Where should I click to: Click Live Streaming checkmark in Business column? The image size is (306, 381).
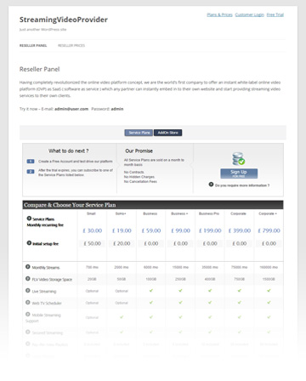pyautogui.click(x=151, y=291)
